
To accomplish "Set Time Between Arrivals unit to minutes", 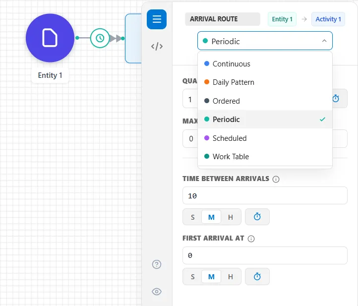I will click(211, 217).
